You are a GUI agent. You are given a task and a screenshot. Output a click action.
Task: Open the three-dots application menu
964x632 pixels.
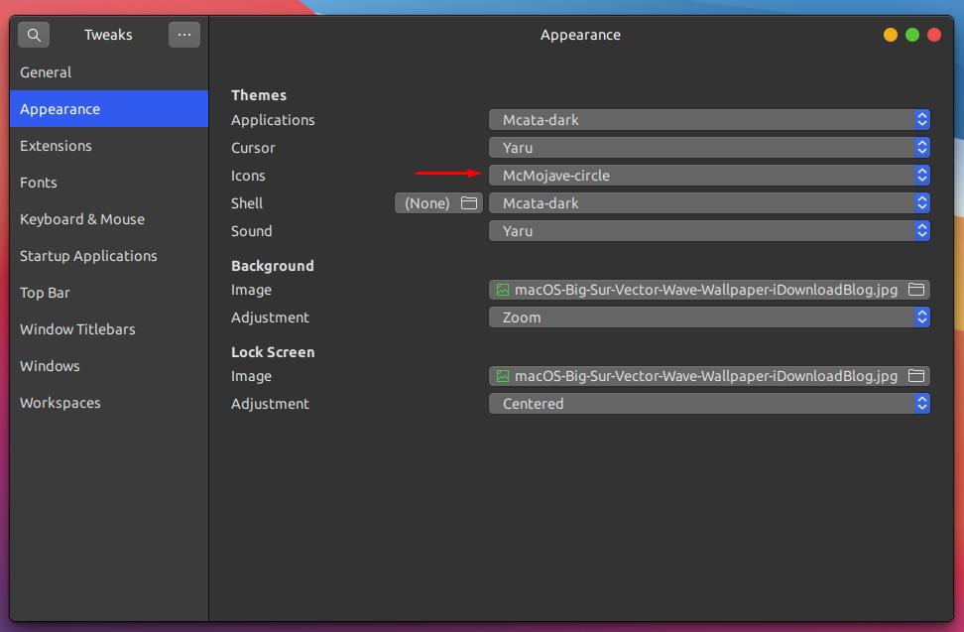click(x=183, y=35)
